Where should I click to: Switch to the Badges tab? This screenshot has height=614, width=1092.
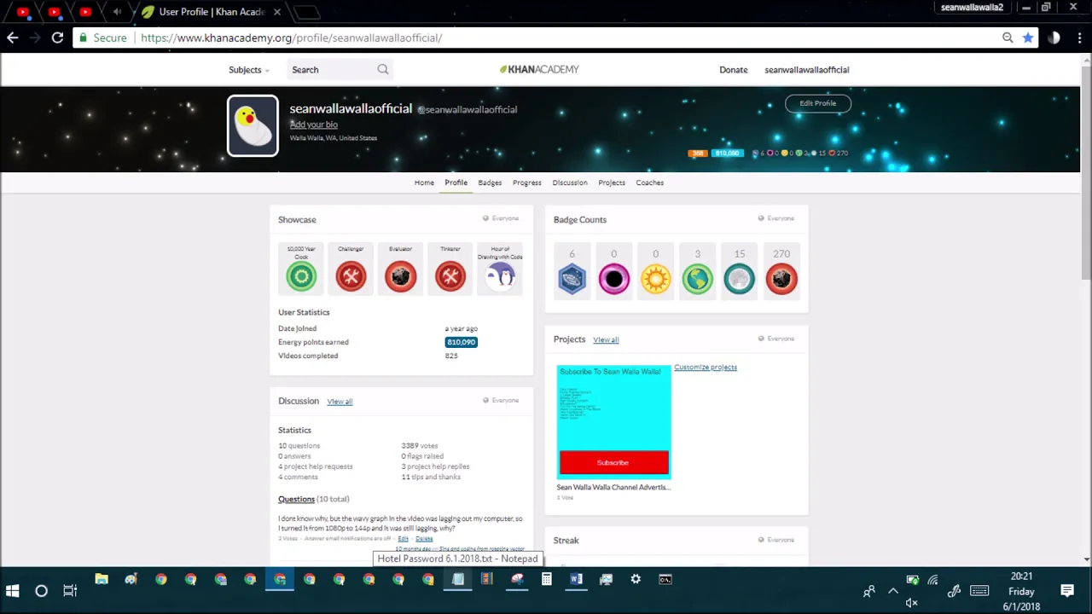click(490, 182)
